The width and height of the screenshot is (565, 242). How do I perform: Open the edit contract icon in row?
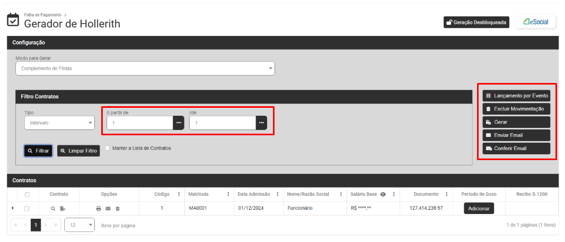[x=63, y=208]
